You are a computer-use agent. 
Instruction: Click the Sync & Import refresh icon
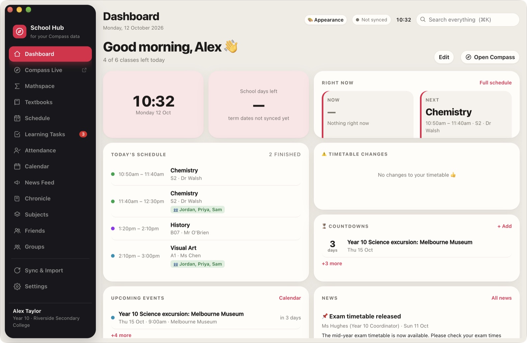pos(17,271)
